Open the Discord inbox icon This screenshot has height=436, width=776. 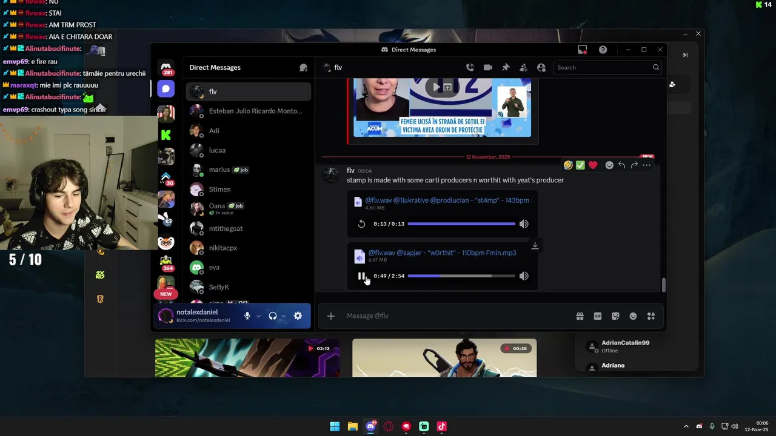(x=583, y=50)
